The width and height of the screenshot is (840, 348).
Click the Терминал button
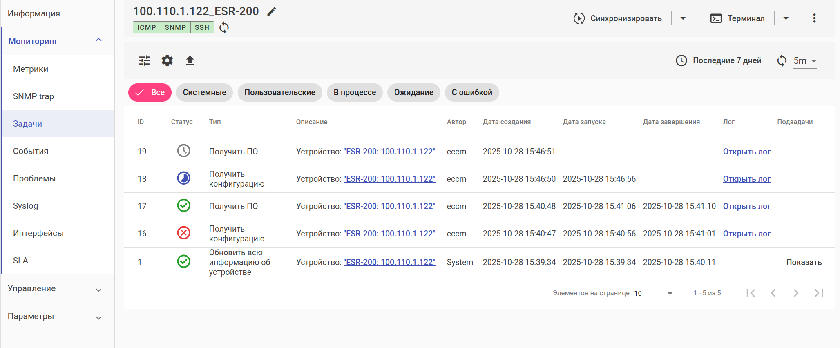(737, 18)
